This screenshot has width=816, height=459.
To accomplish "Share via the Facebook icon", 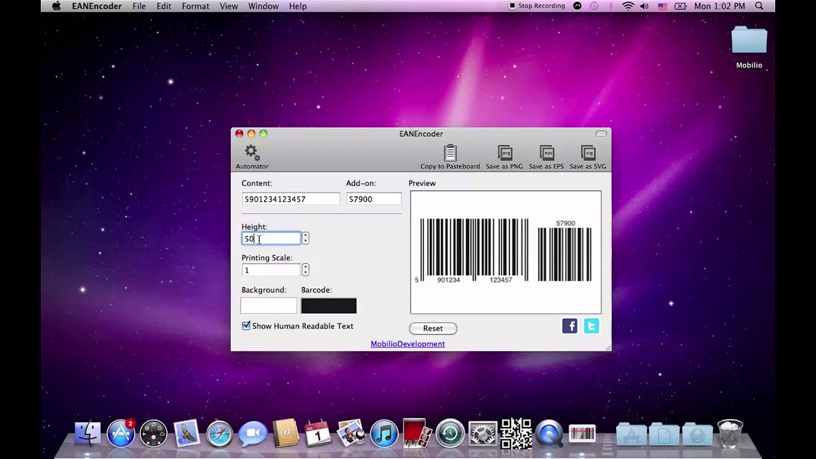I will click(x=569, y=326).
